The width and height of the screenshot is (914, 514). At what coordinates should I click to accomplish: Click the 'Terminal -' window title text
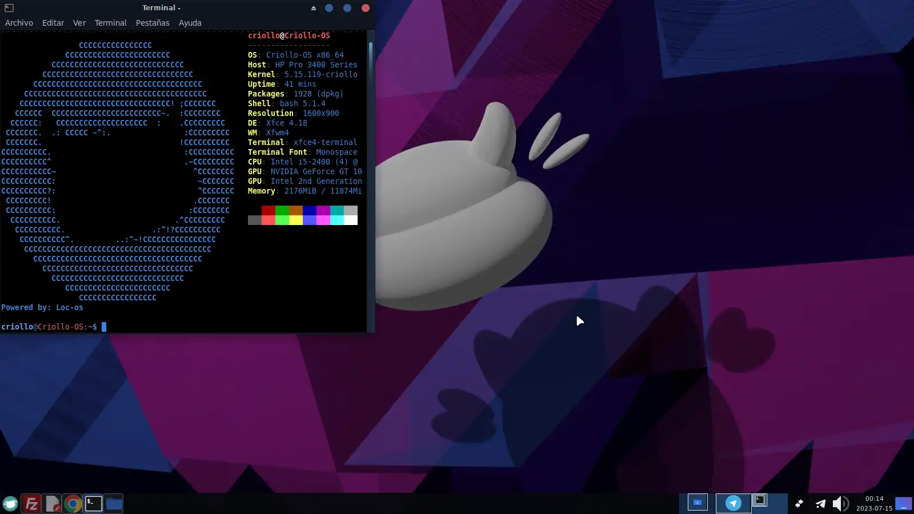pyautogui.click(x=161, y=8)
